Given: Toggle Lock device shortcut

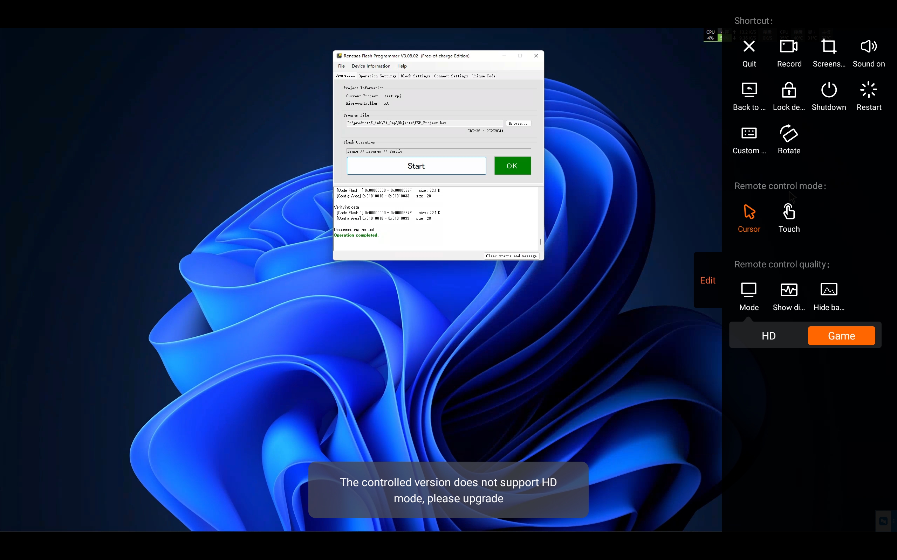Looking at the screenshot, I should pos(788,95).
